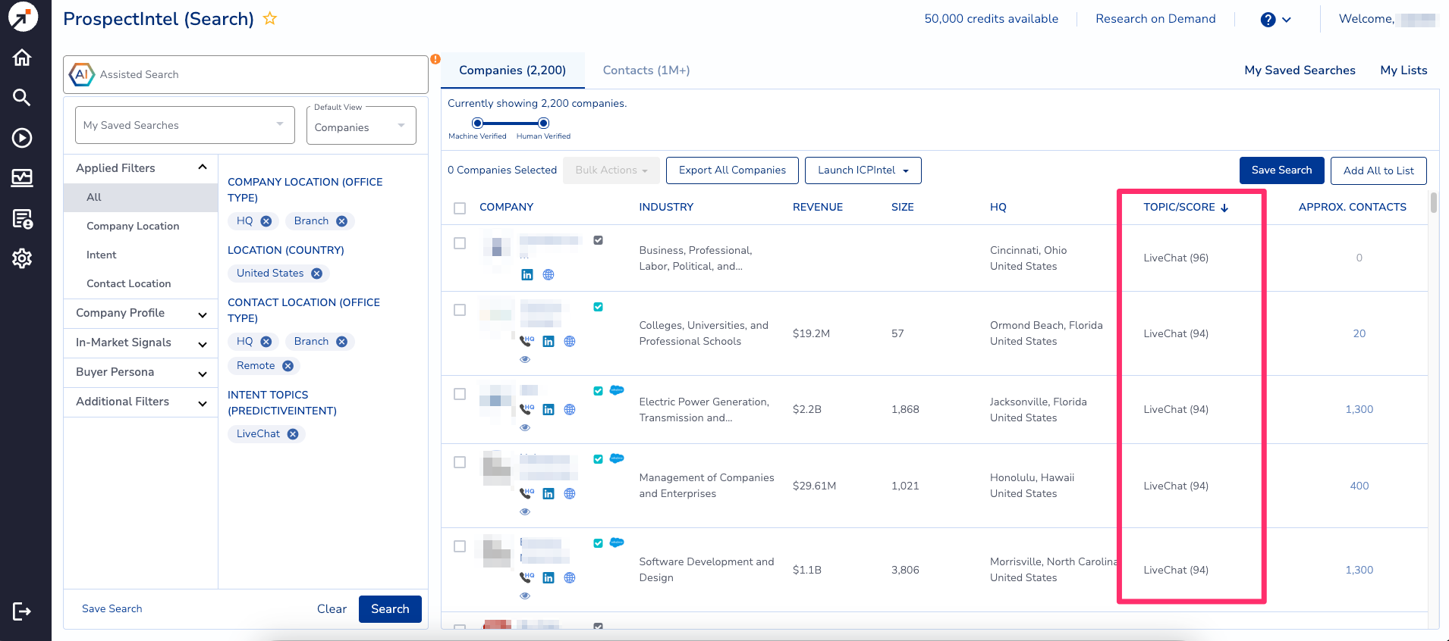Click the magnifier search icon in sidebar
1449x641 pixels.
[22, 97]
